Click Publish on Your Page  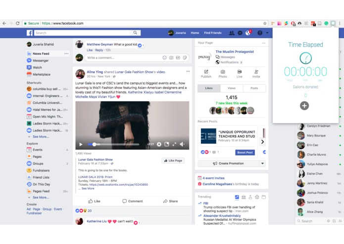pyautogui.click(x=206, y=74)
